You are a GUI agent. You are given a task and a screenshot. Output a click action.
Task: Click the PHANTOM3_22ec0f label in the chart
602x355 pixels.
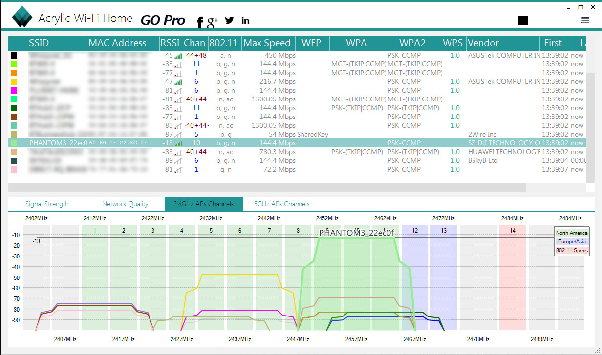pos(357,233)
